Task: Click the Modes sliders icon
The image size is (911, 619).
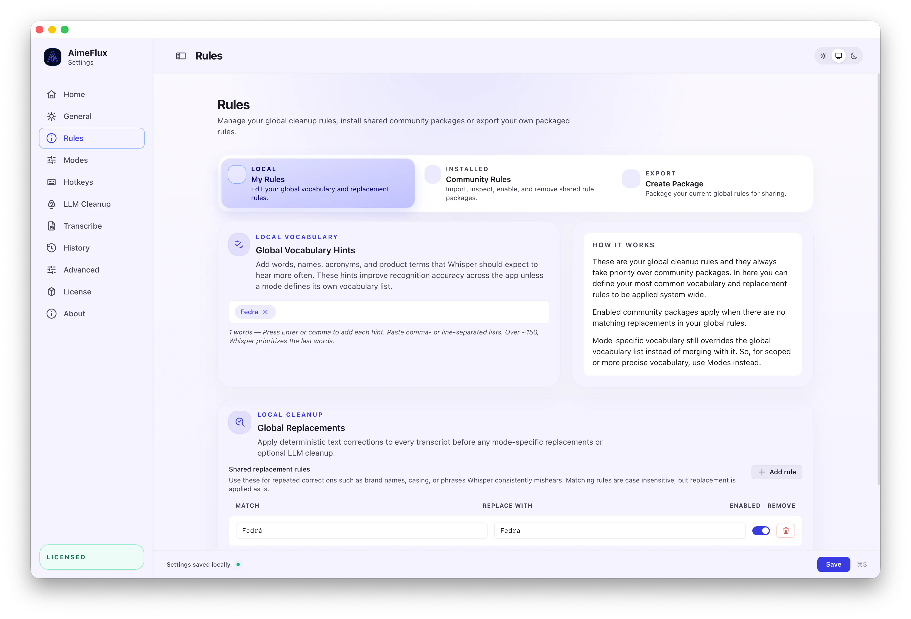Action: tap(51, 160)
